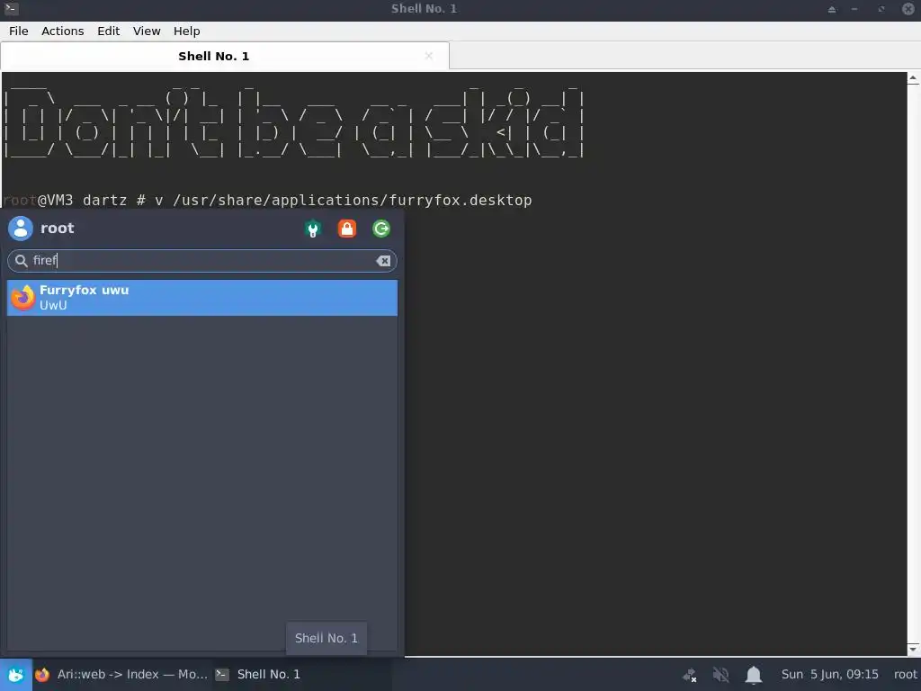Close the Shell No. 1 window
Screen dimensions: 921x691
[908, 9]
